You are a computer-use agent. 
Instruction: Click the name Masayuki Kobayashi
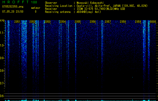(90, 3)
